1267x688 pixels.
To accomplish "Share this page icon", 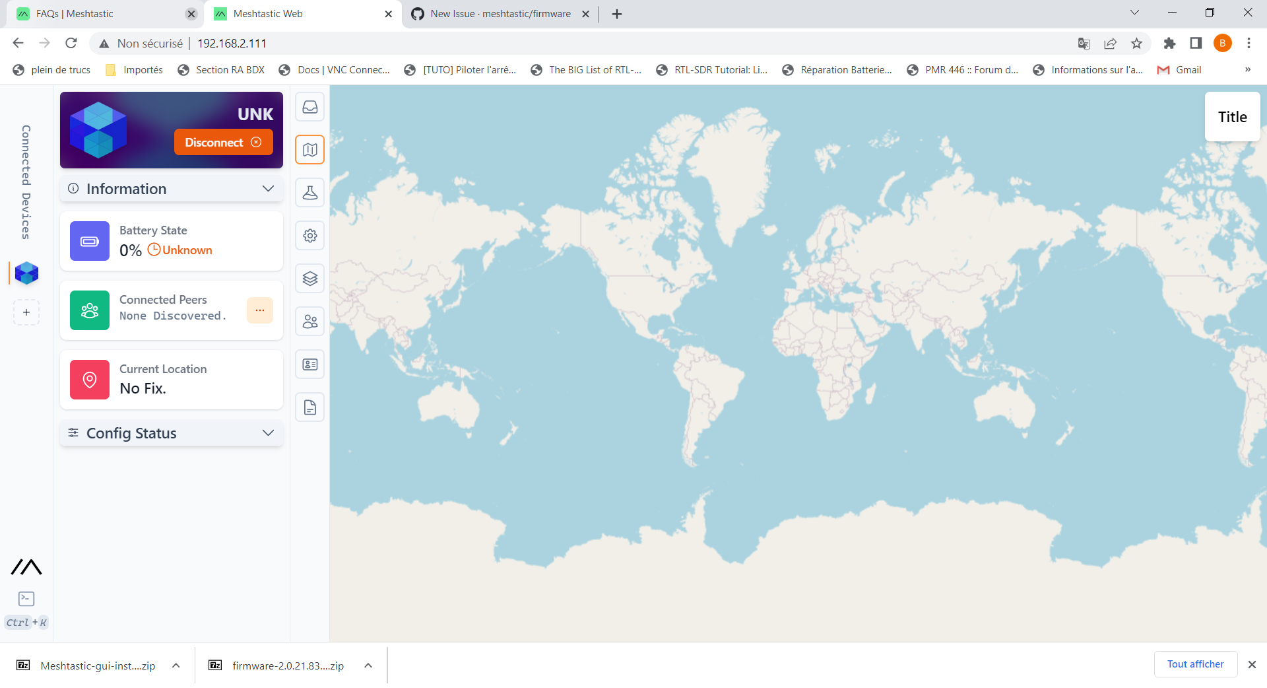I will [x=1110, y=44].
